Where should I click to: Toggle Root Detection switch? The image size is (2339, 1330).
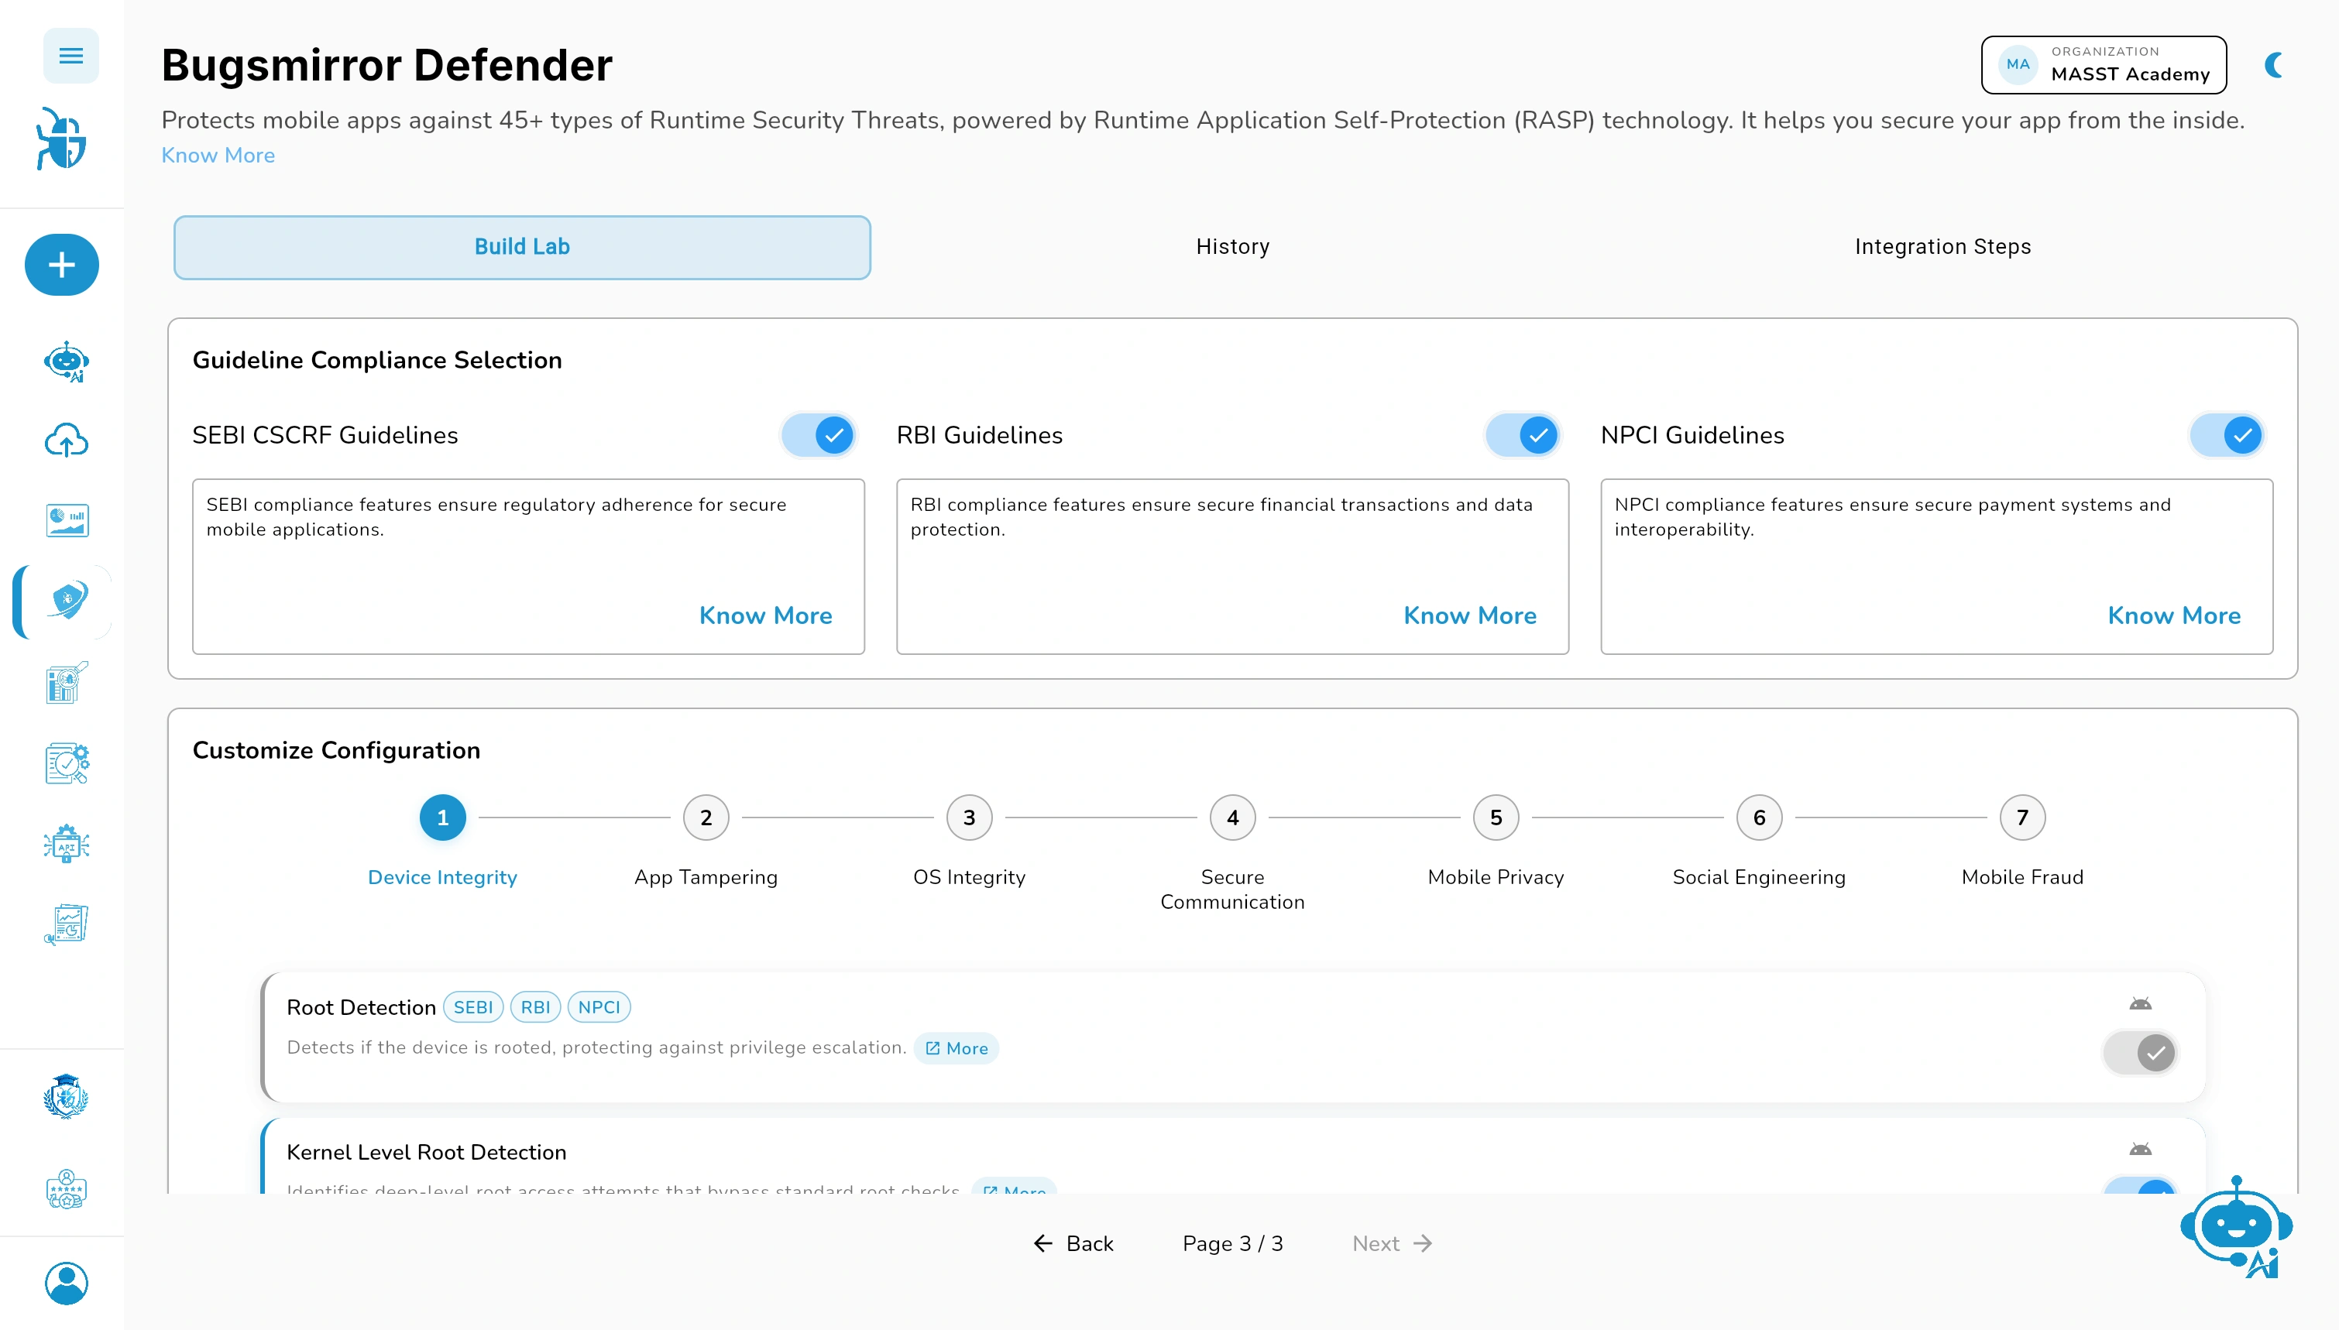pos(2141,1052)
